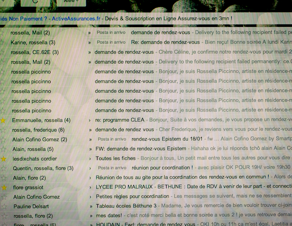Image resolution: width=292 pixels, height=226 pixels.
Task: Toggle the star on flore grassiot email
Action: (4, 188)
